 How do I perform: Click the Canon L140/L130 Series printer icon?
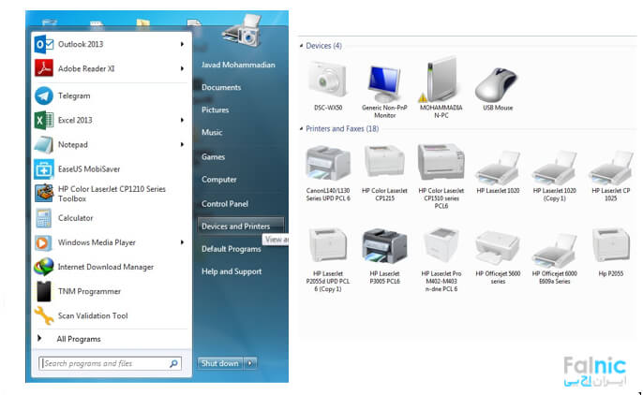click(x=327, y=165)
